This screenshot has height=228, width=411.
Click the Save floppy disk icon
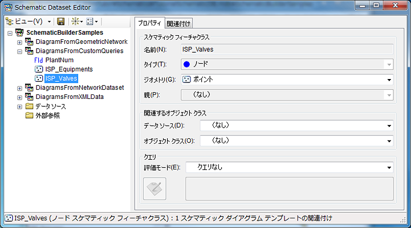pyautogui.click(x=61, y=22)
